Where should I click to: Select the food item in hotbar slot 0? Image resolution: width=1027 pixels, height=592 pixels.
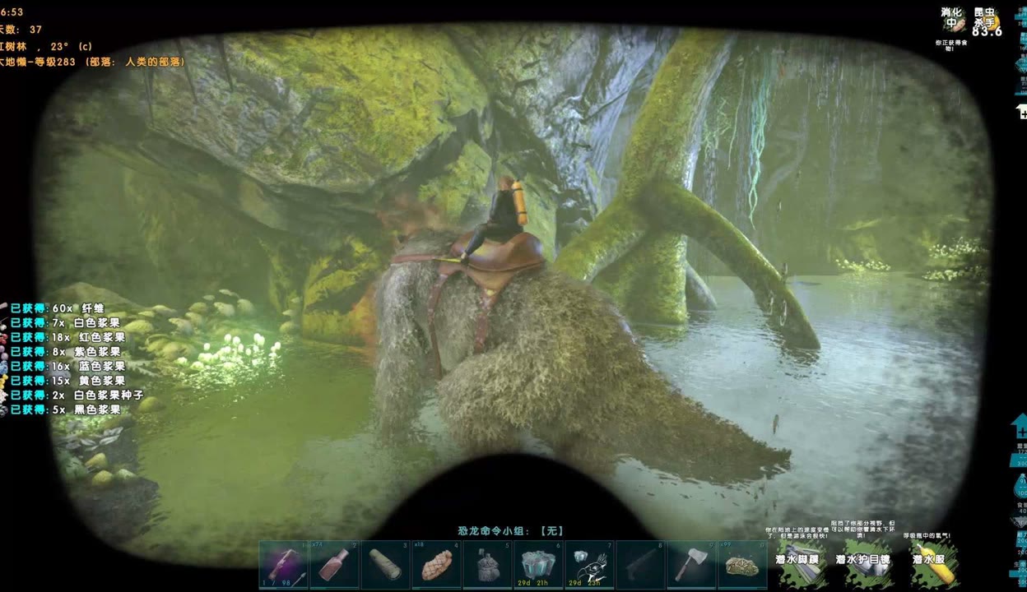[x=743, y=565]
